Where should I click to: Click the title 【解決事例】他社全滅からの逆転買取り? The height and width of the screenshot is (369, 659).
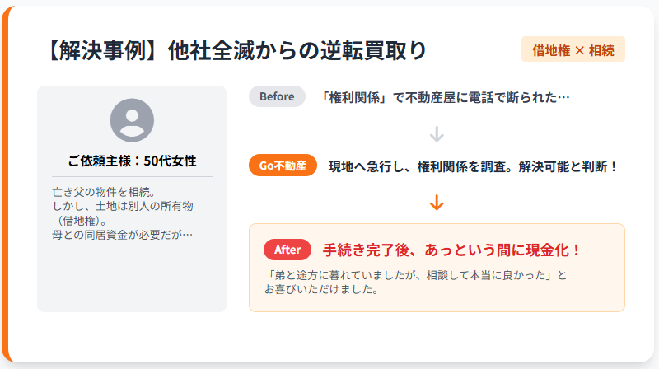[237, 50]
